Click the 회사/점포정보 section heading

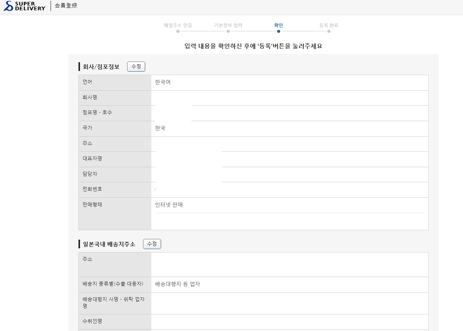pyautogui.click(x=101, y=67)
